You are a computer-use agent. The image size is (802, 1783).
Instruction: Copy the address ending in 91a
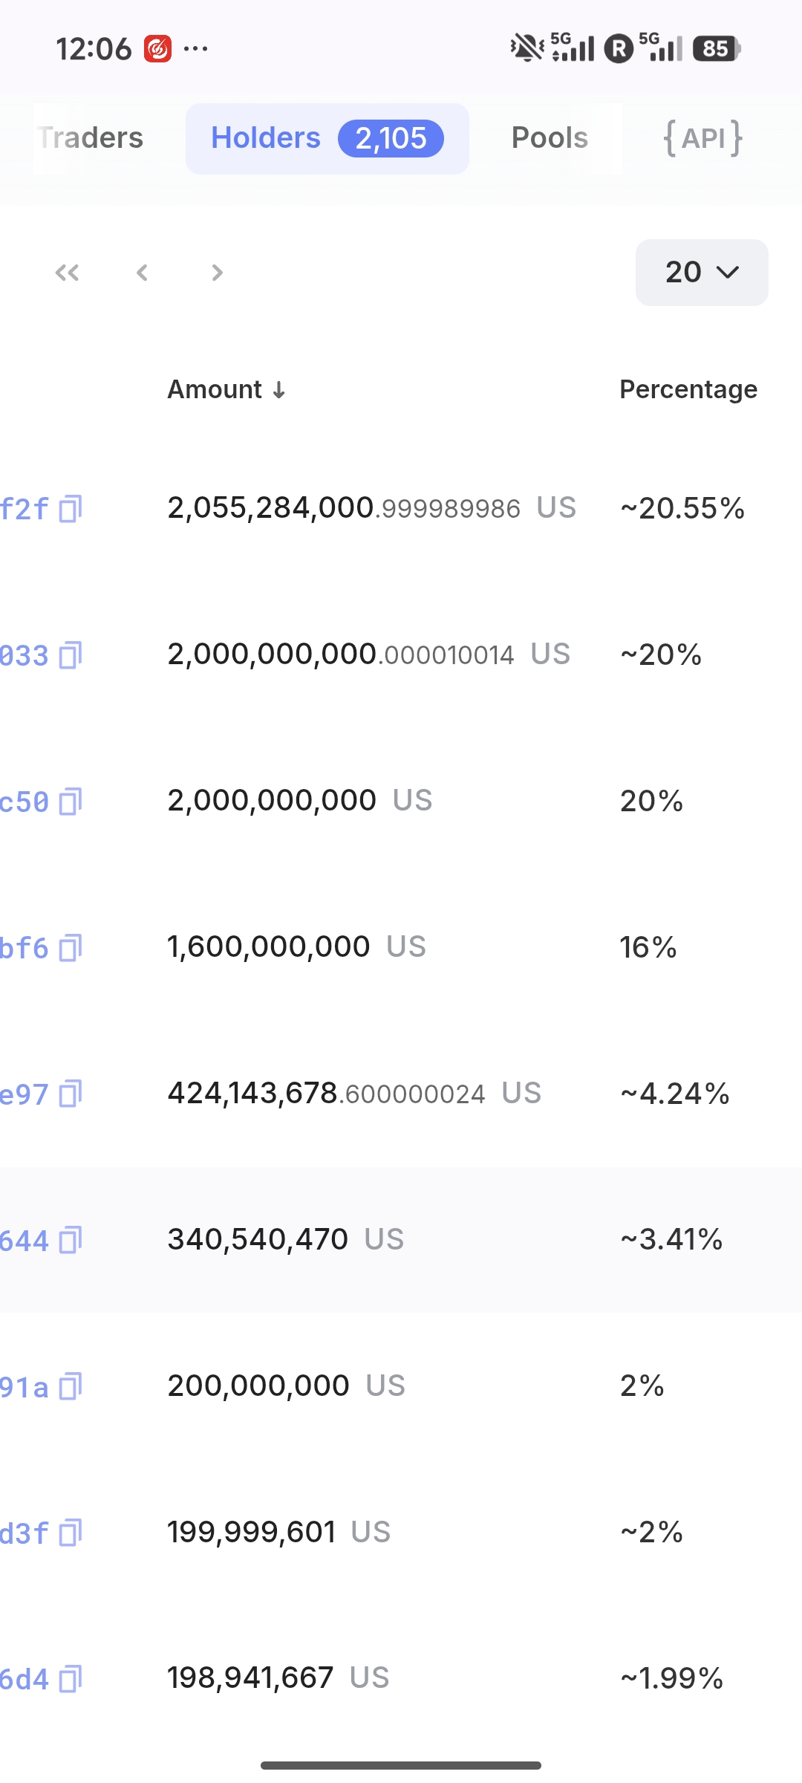(x=71, y=1386)
